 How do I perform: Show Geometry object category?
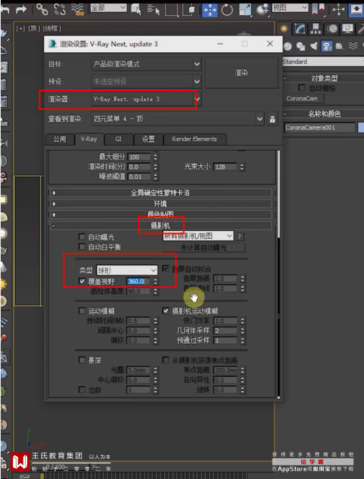coord(287,46)
